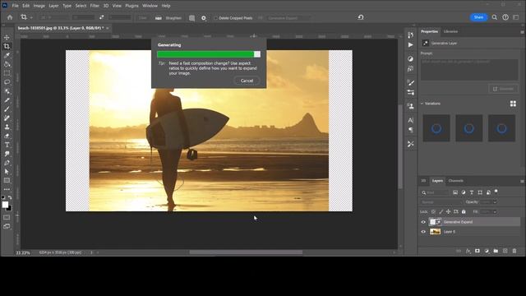This screenshot has height=296, width=526.
Task: Toggle layer filter on/off switch
Action: [496, 192]
